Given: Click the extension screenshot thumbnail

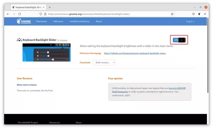Looking at the screenshot, I should coord(47,53).
